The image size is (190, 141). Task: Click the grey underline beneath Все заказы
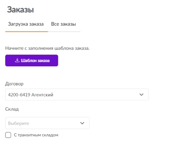64,32
